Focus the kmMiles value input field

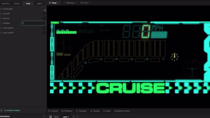pyautogui.click(x=34, y=23)
